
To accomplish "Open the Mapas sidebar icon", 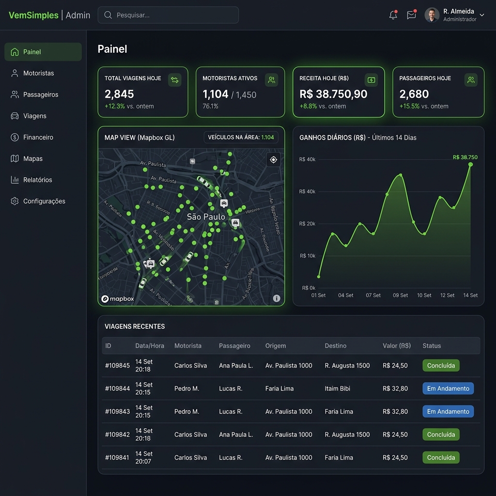I will point(15,158).
